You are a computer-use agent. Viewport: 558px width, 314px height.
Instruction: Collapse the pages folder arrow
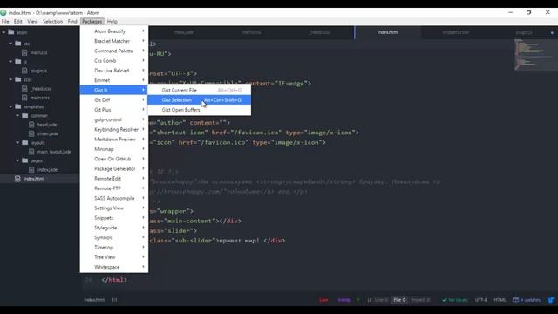[17, 160]
